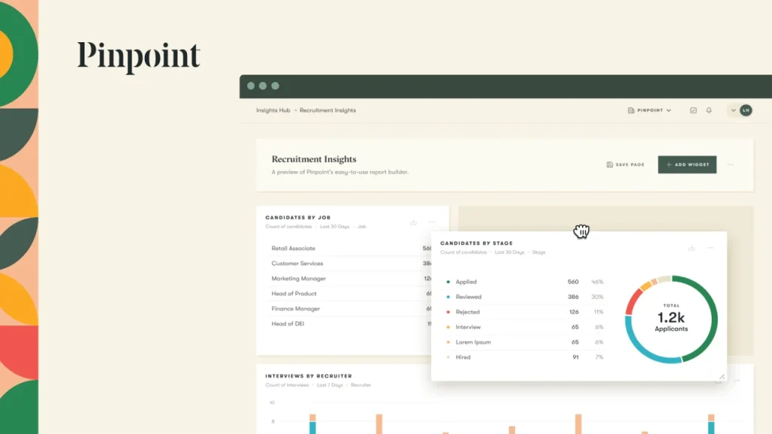Screen dimensions: 772x434
Task: Toggle the Applied stage in the legend
Action: [465, 281]
